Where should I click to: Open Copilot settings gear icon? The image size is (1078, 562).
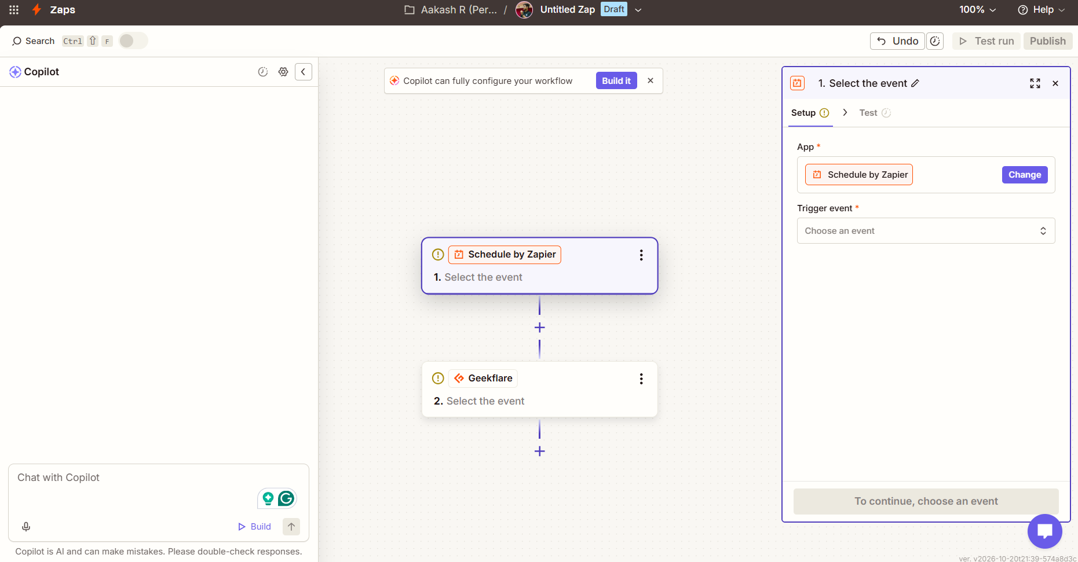(283, 72)
